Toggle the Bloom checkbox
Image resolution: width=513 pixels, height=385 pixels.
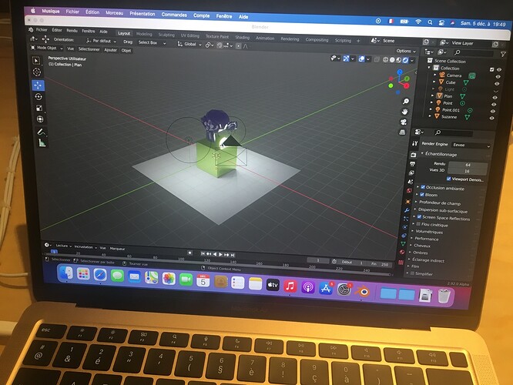point(422,194)
